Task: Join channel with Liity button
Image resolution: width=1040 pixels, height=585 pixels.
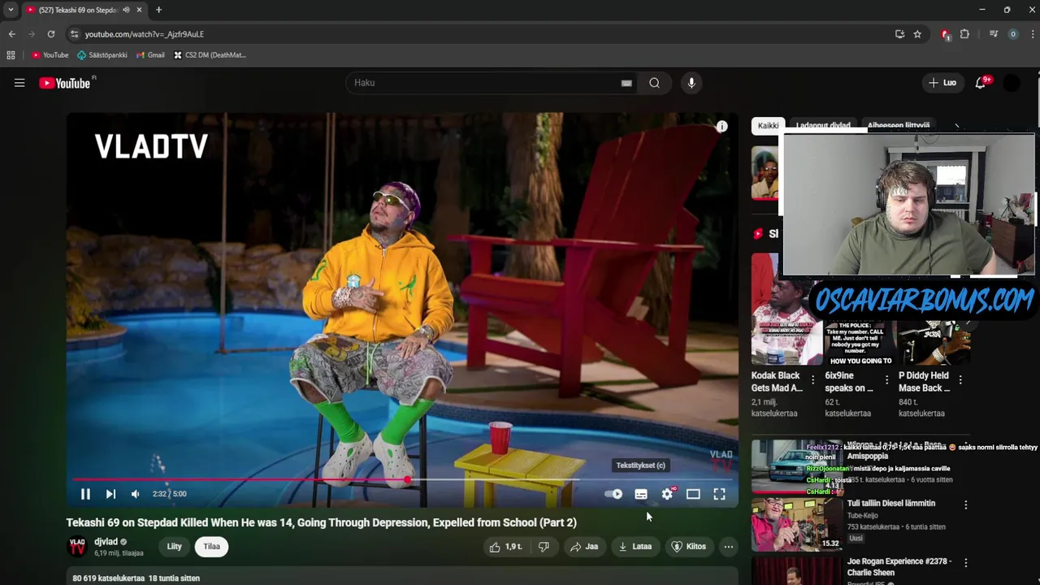Action: point(175,547)
